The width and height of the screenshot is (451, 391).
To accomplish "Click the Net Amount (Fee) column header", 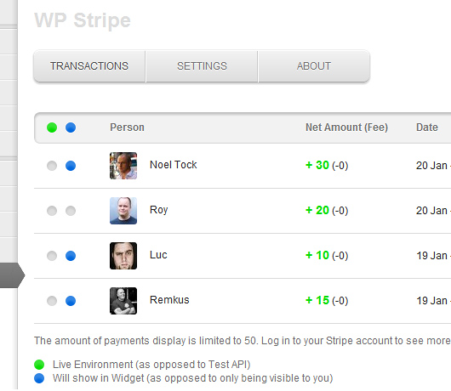I will pyautogui.click(x=346, y=127).
